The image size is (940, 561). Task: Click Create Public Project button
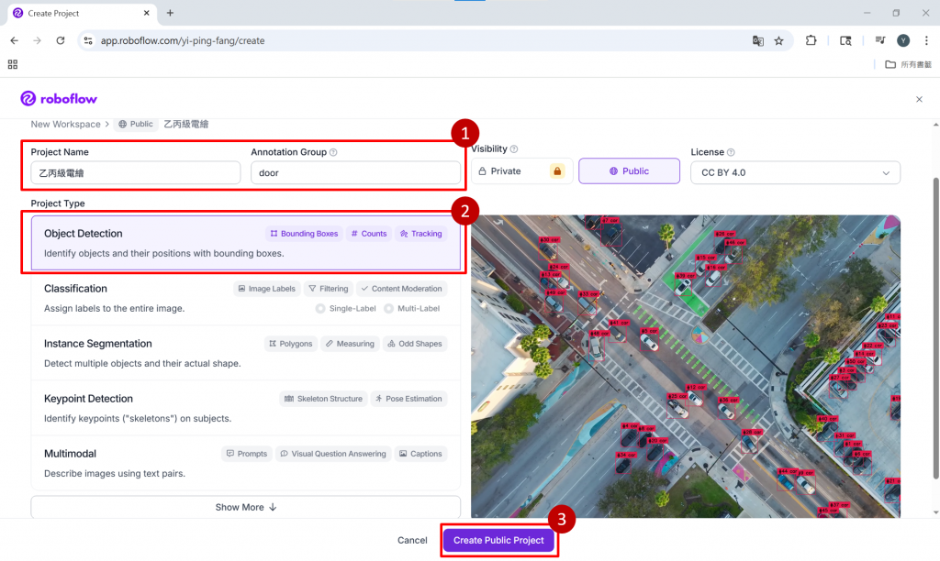point(498,540)
